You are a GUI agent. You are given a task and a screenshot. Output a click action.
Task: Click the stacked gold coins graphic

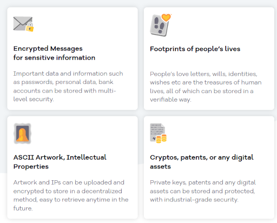point(161,139)
